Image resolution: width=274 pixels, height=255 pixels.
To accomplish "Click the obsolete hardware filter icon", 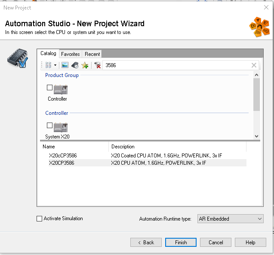I will (x=75, y=65).
